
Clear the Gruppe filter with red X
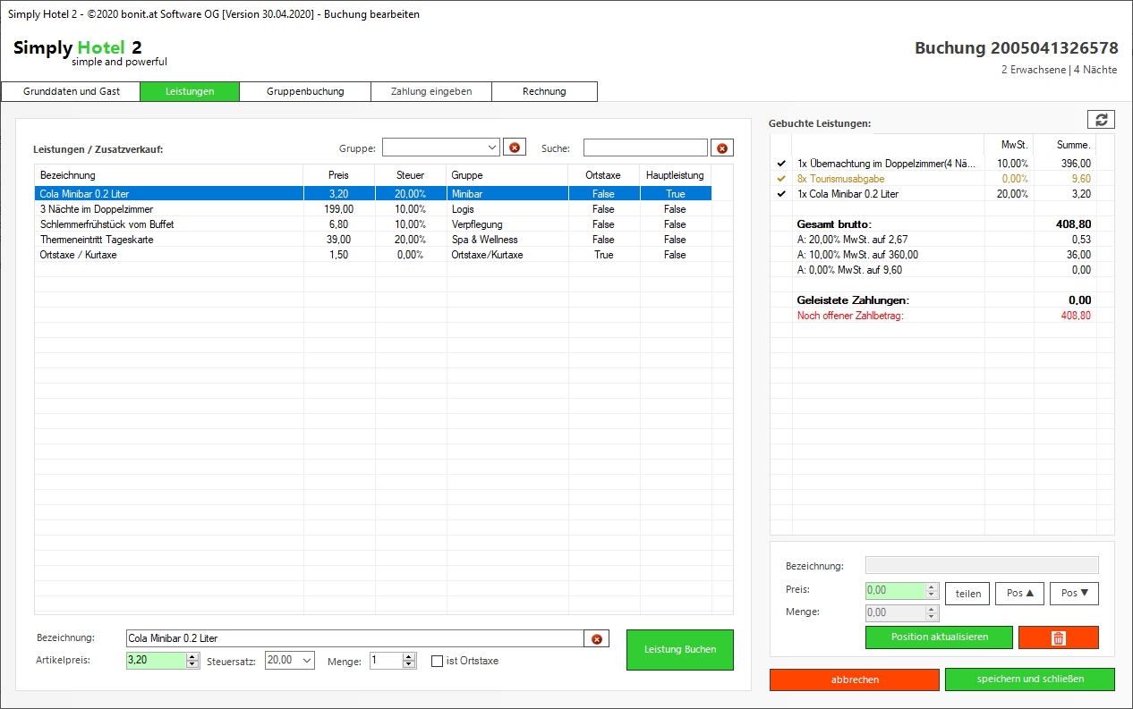point(515,148)
